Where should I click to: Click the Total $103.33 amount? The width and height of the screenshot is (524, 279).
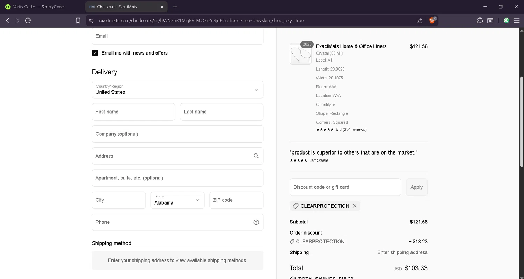click(416, 268)
